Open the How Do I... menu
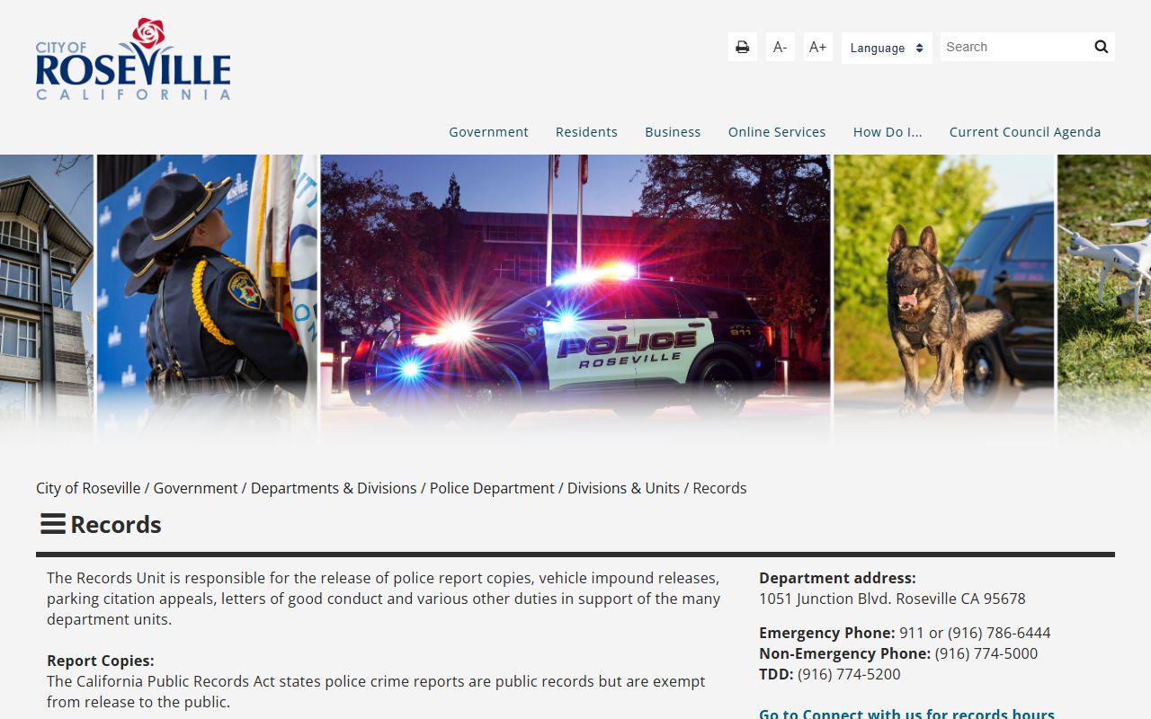This screenshot has width=1151, height=719. coord(888,132)
